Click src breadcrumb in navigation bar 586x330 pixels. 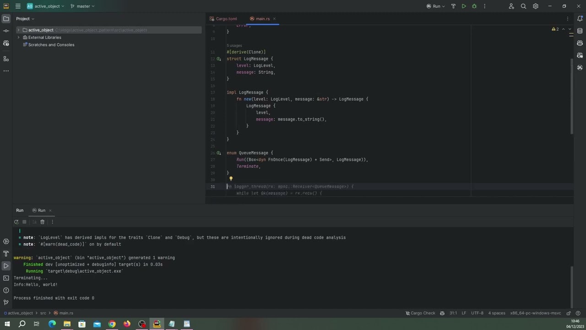pos(43,313)
